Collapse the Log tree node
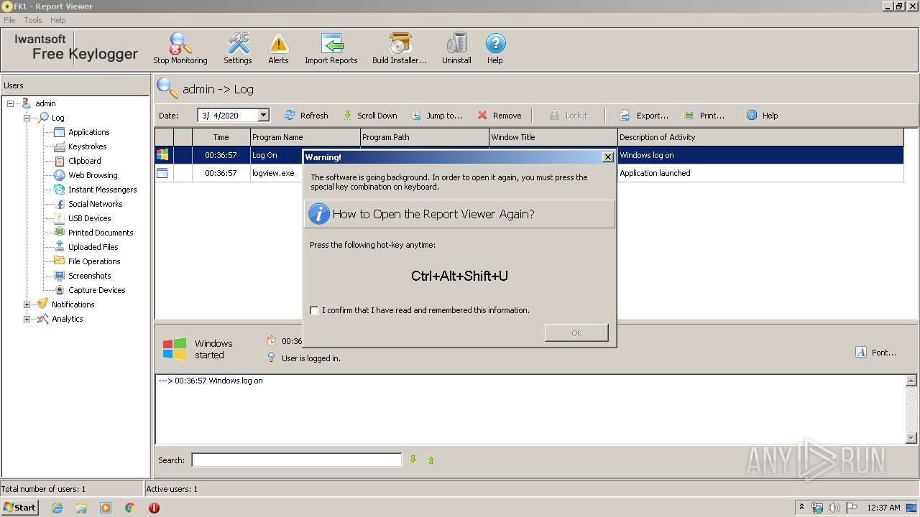The height and width of the screenshot is (517, 920). [27, 118]
